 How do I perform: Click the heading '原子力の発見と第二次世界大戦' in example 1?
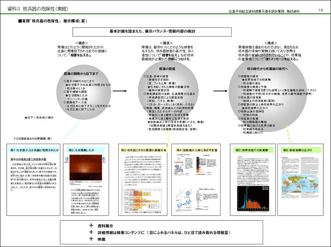[x=28, y=159]
